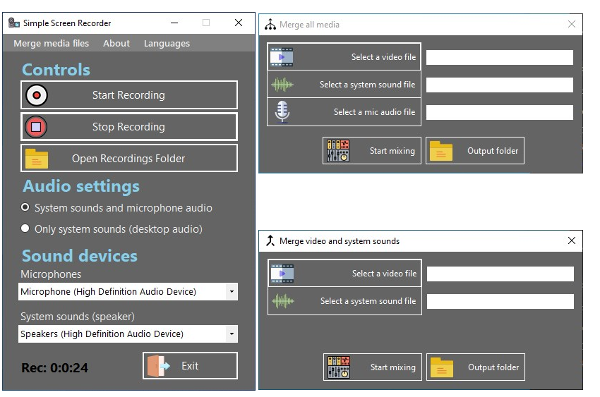Screen dimensions: 600x397
Task: Close the Merge all media window
Action: pyautogui.click(x=572, y=24)
